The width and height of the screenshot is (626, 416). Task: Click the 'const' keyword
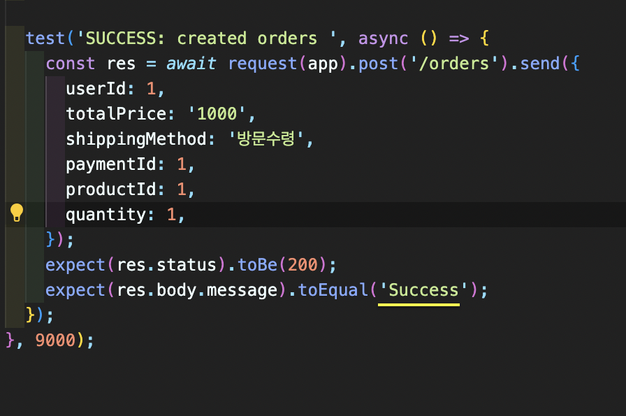pos(71,64)
